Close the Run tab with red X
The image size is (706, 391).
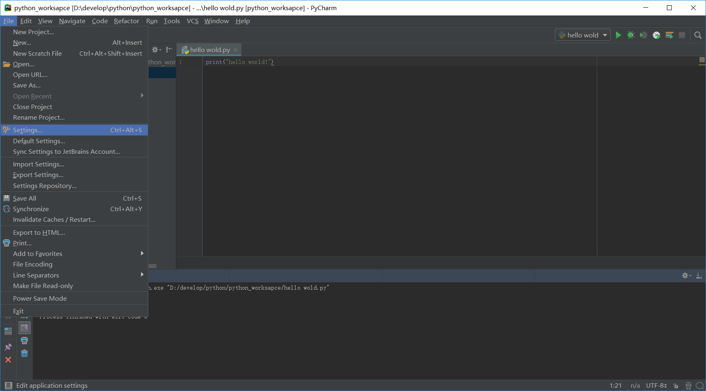pos(8,360)
